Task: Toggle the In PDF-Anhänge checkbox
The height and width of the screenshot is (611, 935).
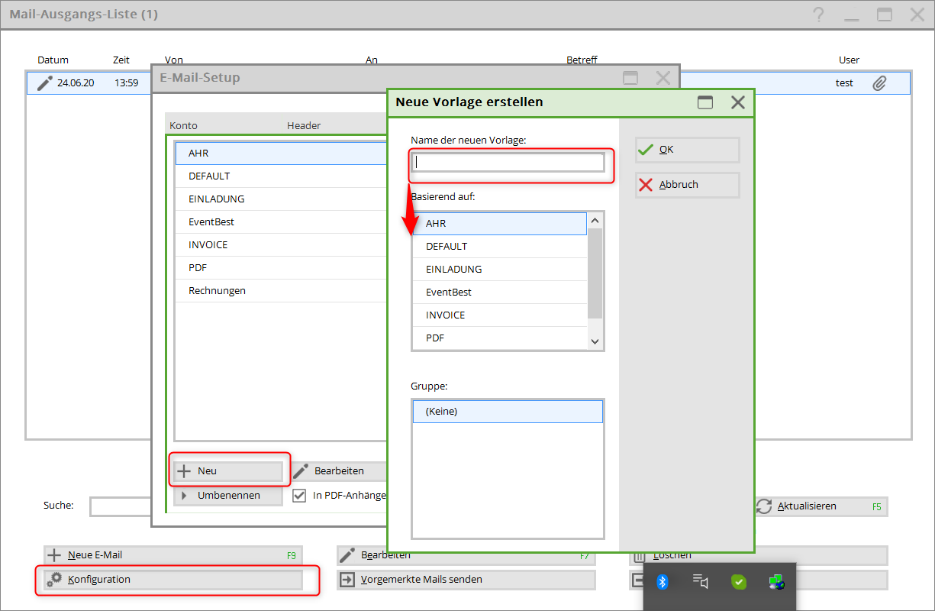Action: coord(300,495)
